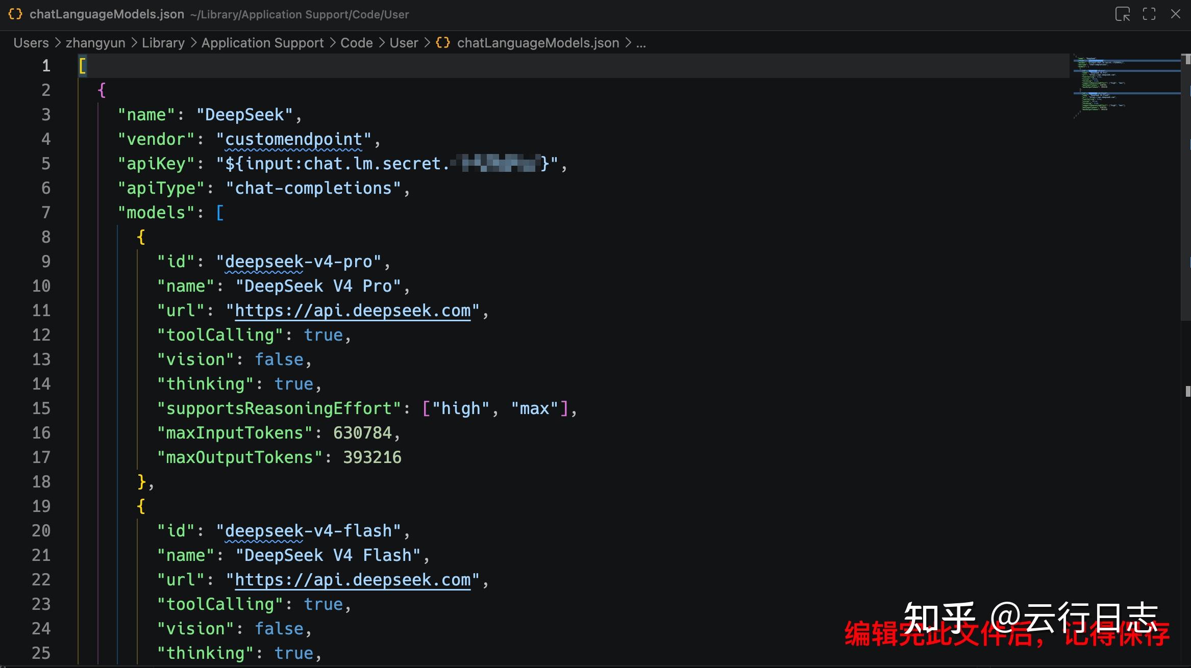This screenshot has width=1191, height=668.
Task: Click the 393216 maxOutputTokens number
Action: (373, 457)
